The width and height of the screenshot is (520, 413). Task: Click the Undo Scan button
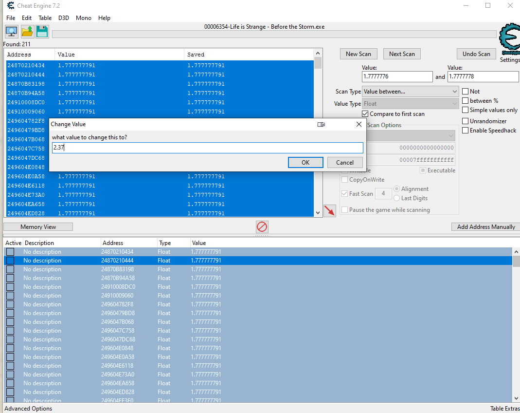click(x=476, y=54)
